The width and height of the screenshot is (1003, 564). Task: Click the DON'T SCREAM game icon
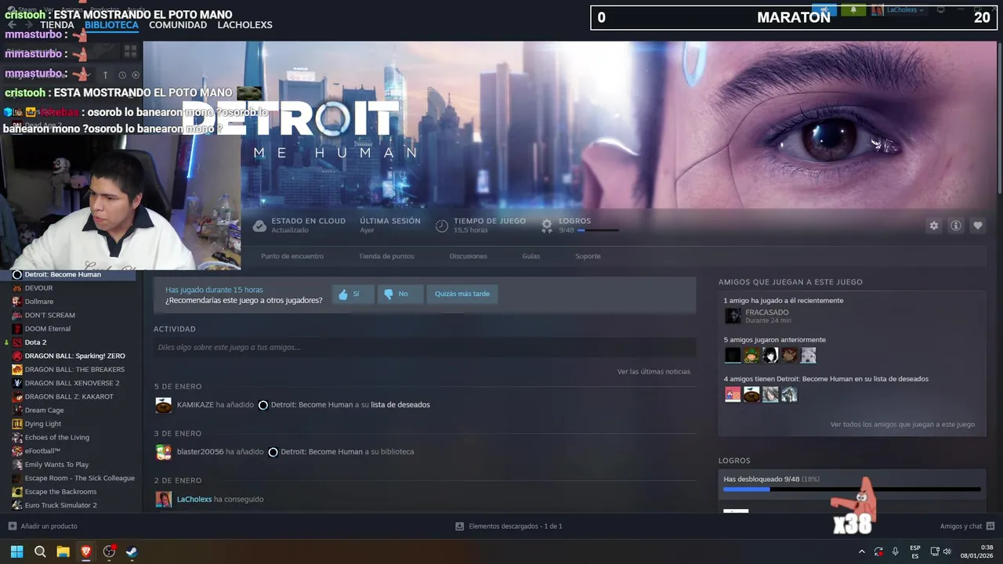(17, 316)
